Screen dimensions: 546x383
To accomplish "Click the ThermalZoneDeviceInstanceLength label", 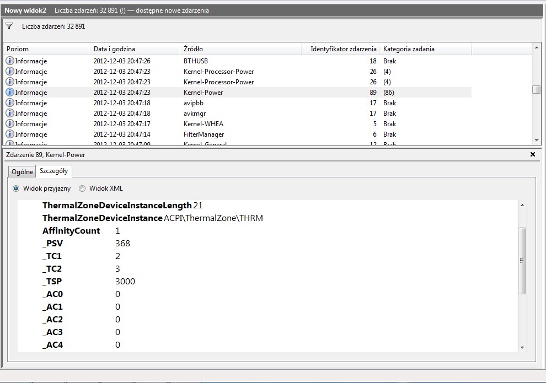I will pyautogui.click(x=117, y=206).
